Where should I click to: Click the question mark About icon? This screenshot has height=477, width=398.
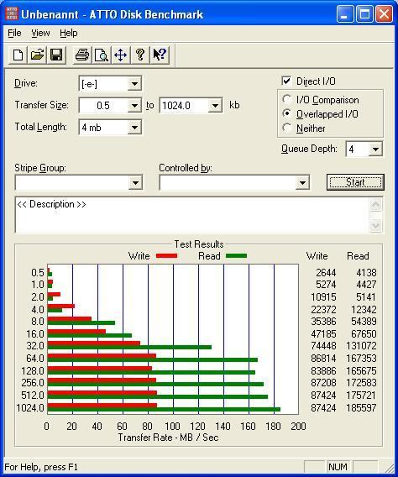140,55
